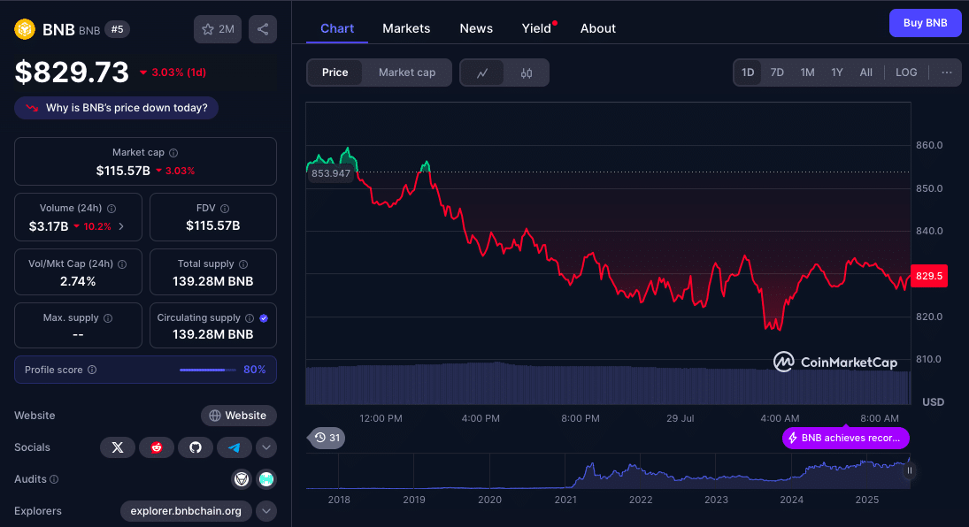Set chart range to 7D
This screenshot has height=527, width=969.
tap(777, 73)
